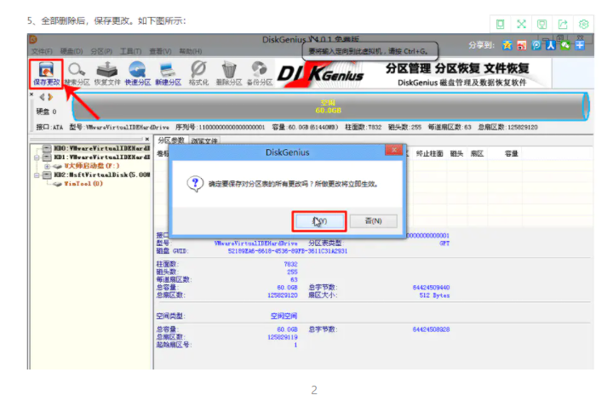
Task: Select the U大师启动盘 (F:) partition
Action: (x=87, y=166)
